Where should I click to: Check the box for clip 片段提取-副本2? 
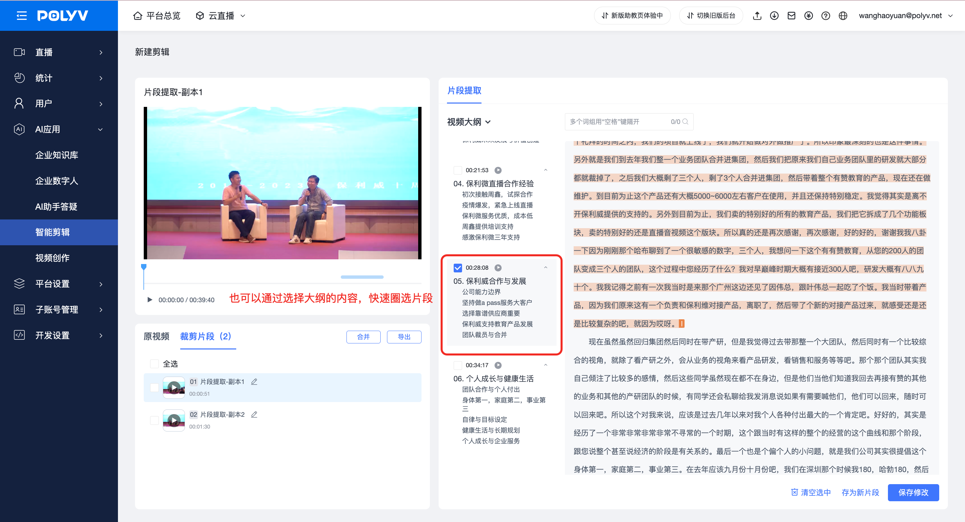(x=154, y=420)
